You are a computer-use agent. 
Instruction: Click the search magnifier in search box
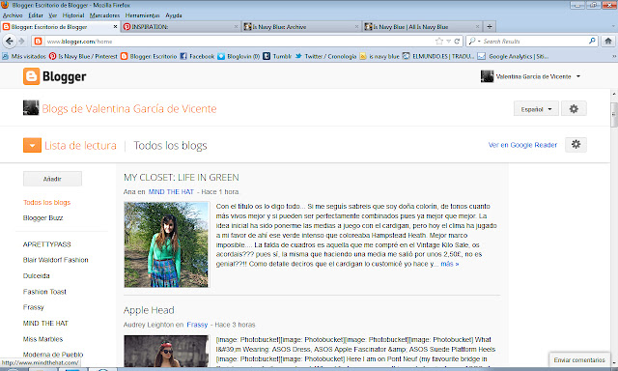(x=592, y=41)
